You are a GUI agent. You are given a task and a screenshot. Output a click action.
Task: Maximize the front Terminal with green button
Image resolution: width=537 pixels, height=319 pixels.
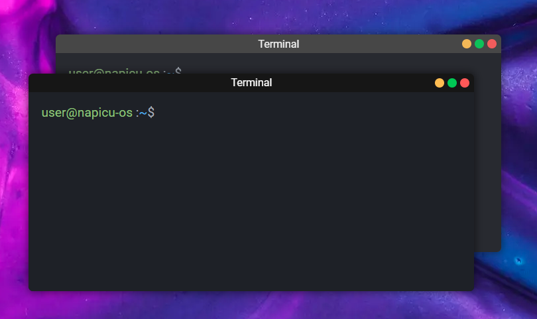(x=452, y=83)
